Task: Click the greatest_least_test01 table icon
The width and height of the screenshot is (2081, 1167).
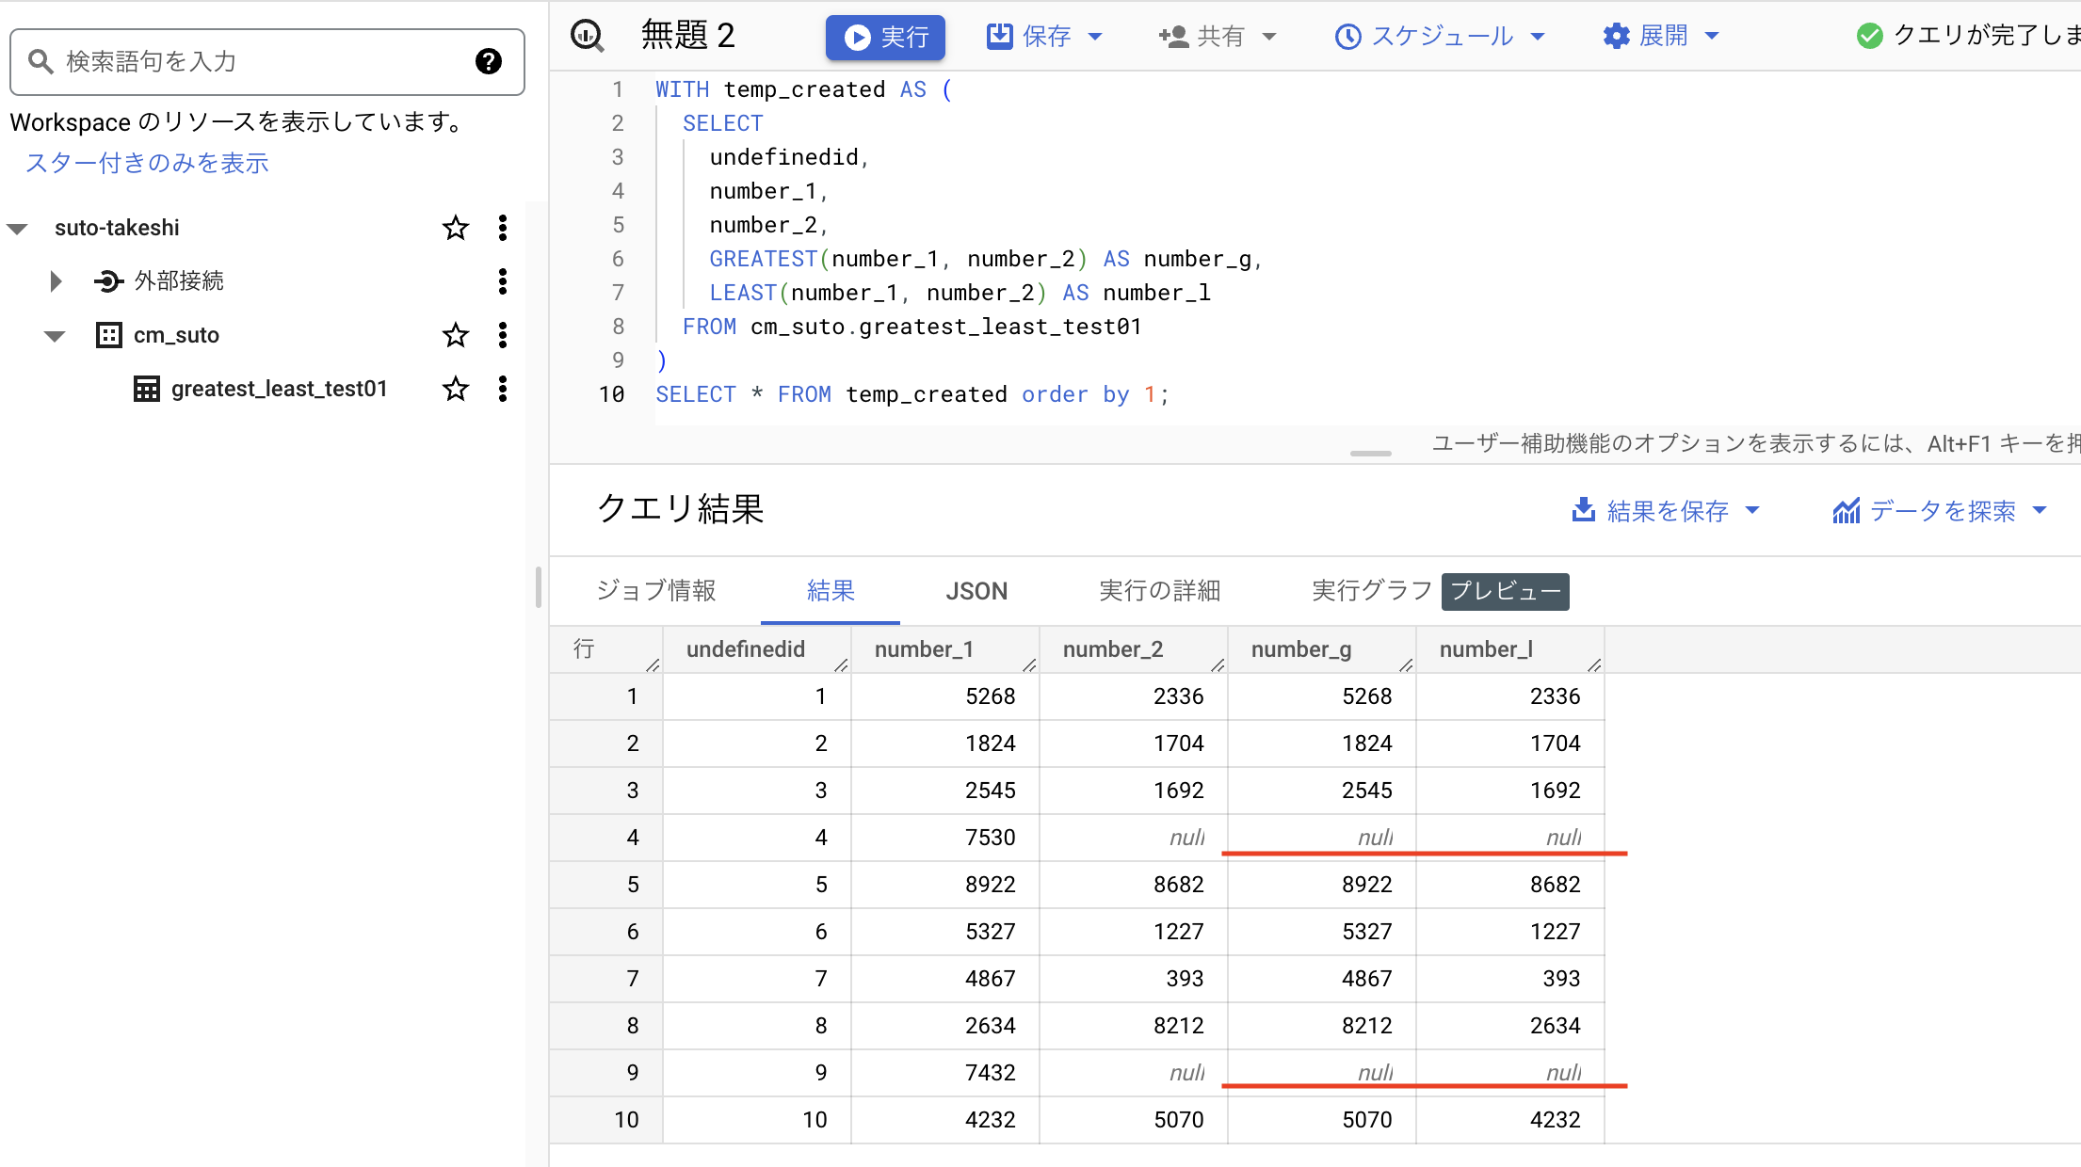Action: pos(147,389)
